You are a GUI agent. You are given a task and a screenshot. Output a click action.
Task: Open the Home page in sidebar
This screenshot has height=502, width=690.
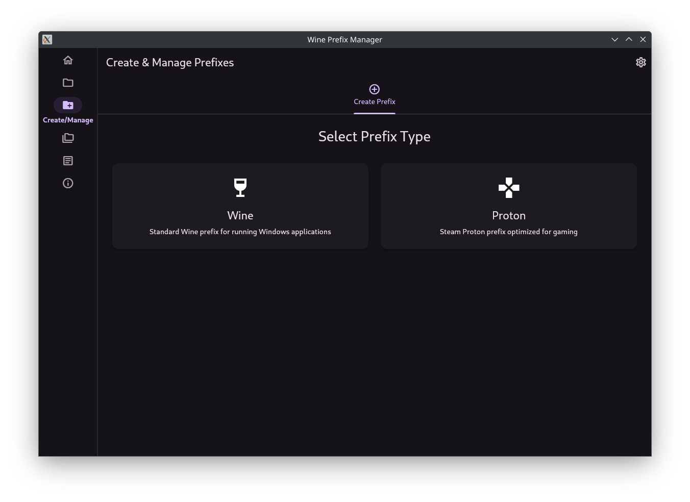click(x=68, y=60)
